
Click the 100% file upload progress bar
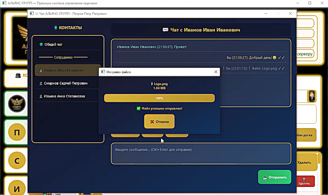coord(159,98)
